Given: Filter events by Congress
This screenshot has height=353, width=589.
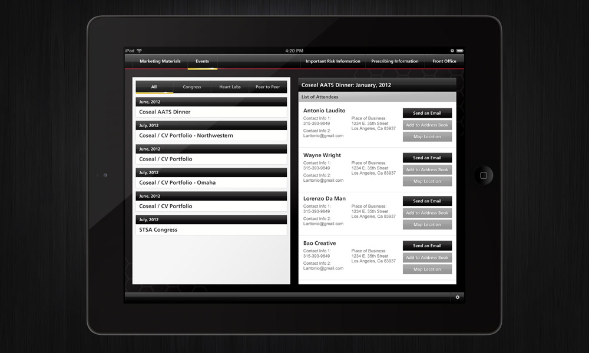Looking at the screenshot, I should pos(192,86).
